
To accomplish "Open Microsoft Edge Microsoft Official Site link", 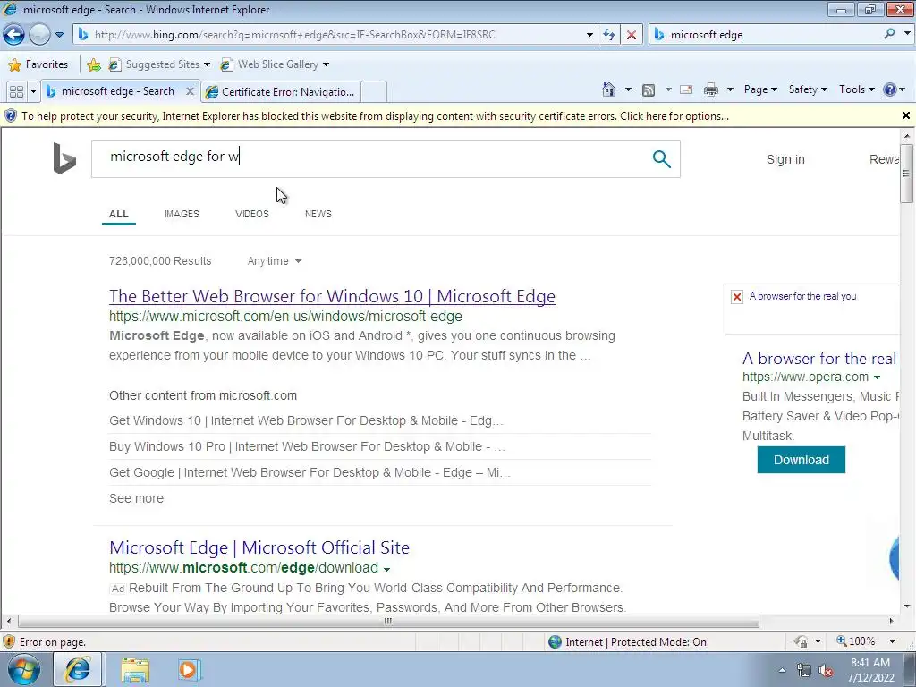I will point(259,547).
